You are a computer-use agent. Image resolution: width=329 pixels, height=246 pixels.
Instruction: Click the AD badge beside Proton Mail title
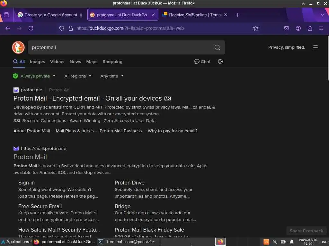(167, 99)
